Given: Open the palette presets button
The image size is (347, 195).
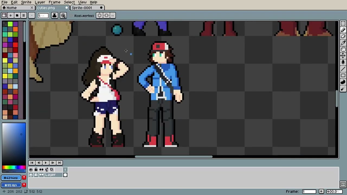Looking at the screenshot, I should click(17, 15).
